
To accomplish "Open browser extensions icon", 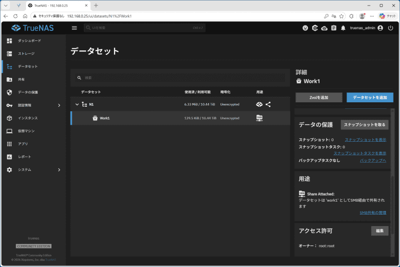I will (351, 16).
